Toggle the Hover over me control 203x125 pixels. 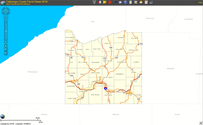[94, 2]
